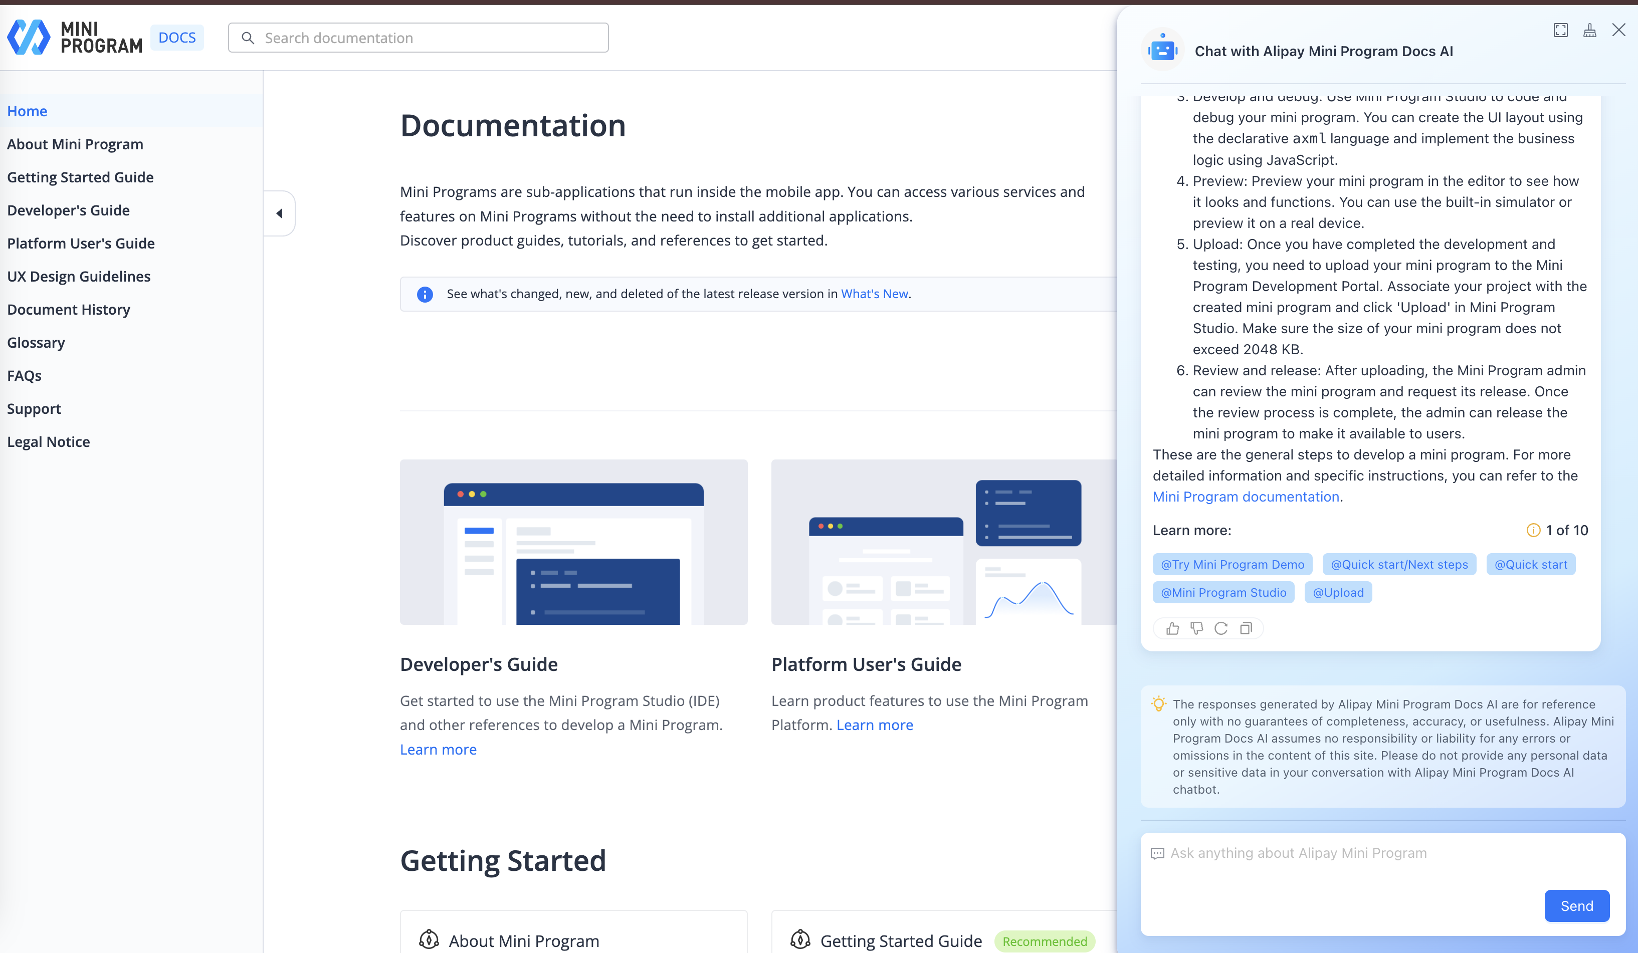Close the Docs AI chat panel

coord(1618,31)
